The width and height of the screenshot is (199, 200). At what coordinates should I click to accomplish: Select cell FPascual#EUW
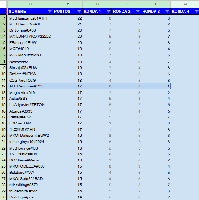pos(31,43)
